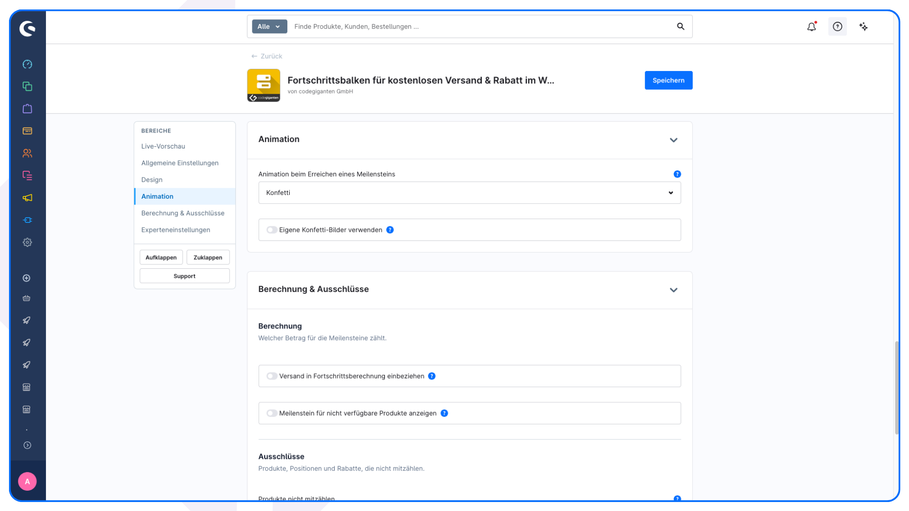Select Berechnung & Ausschlüsse in Bereiche

point(183,213)
